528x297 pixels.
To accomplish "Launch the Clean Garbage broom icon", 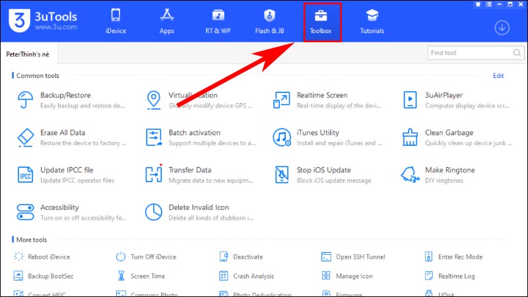I will (x=410, y=137).
